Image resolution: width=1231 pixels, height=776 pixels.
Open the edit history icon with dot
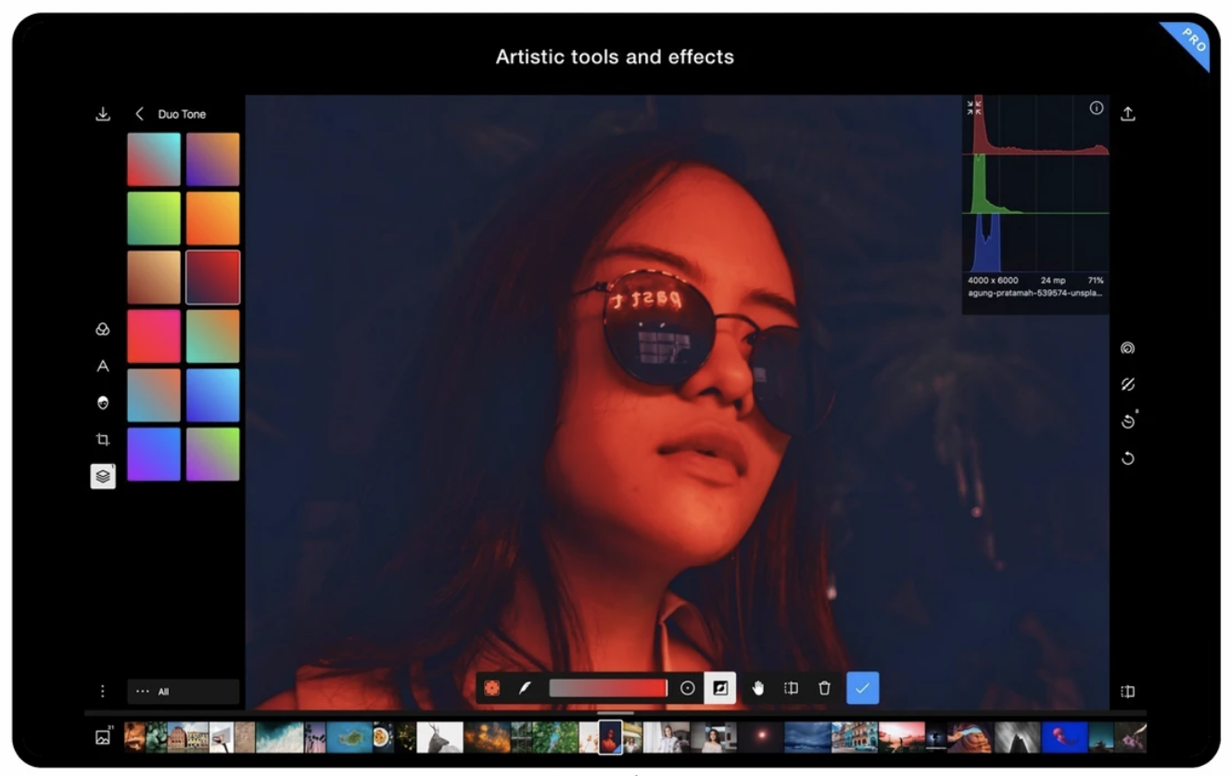click(x=1127, y=421)
